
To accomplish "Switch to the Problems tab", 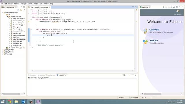I will 32,75.
